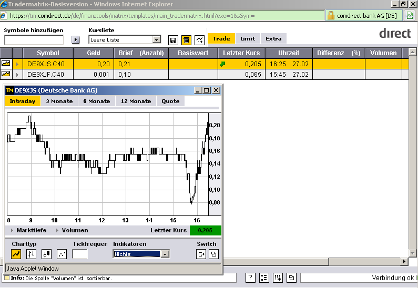Select 3 Monate chart tab
This screenshot has height=288, width=418.
point(59,101)
